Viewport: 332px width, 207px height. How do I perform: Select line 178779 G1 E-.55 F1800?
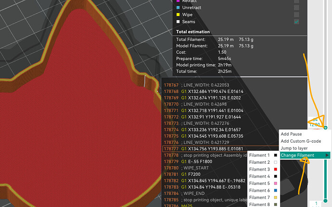point(188,161)
